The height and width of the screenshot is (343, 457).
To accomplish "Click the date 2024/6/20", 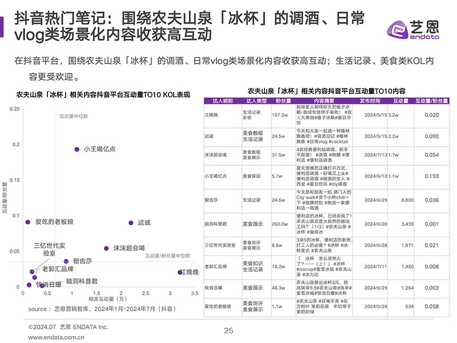I will click(376, 224).
